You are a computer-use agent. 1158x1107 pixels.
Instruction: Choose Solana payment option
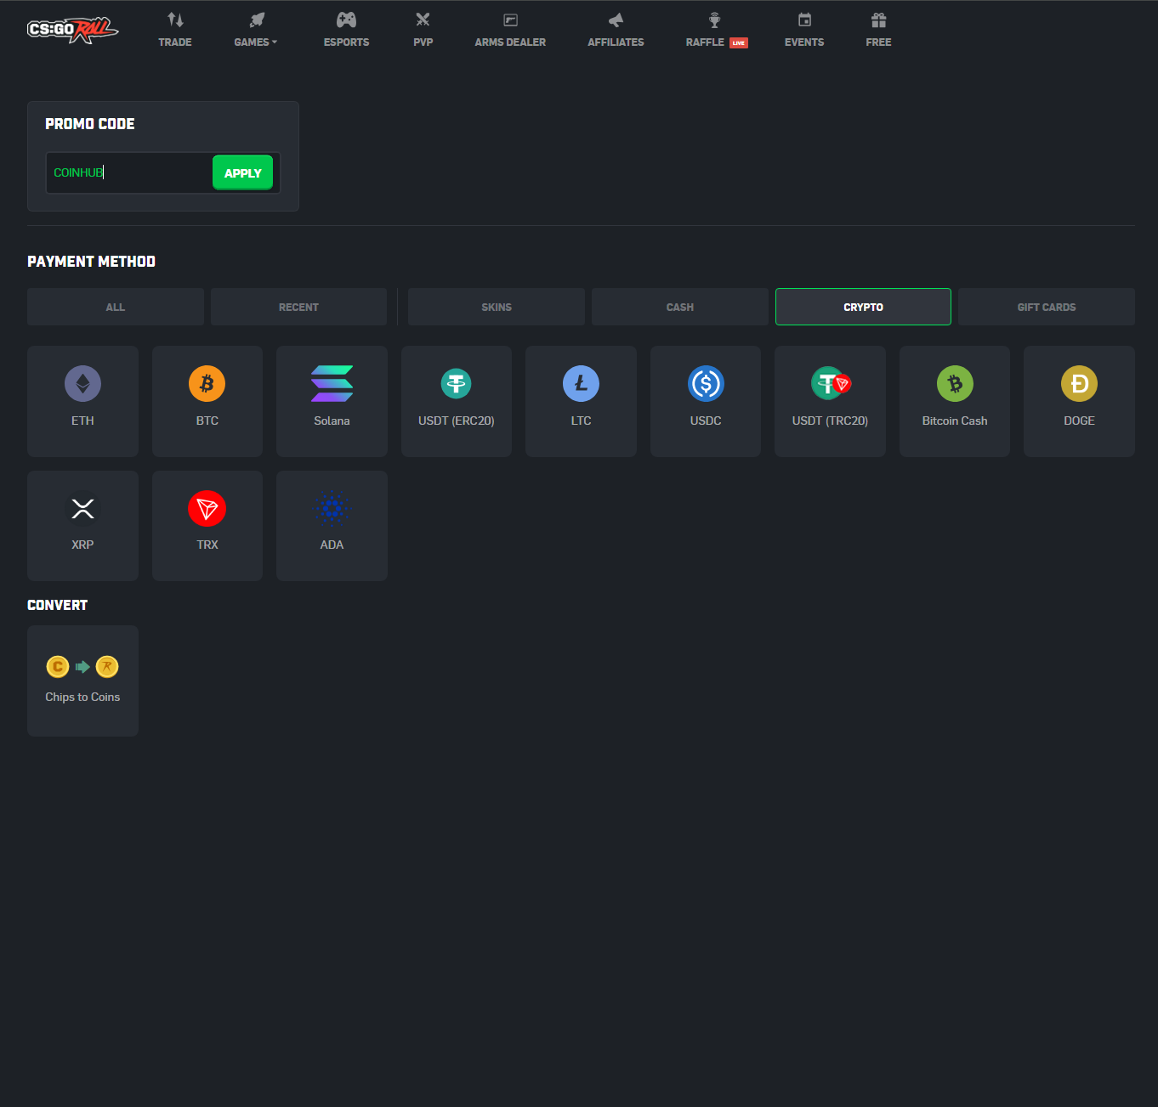[332, 401]
